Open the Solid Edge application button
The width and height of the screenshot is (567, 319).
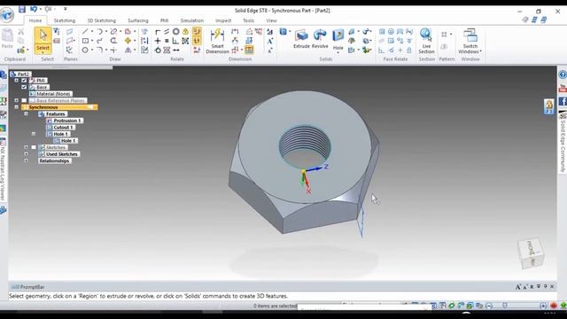tap(7, 15)
